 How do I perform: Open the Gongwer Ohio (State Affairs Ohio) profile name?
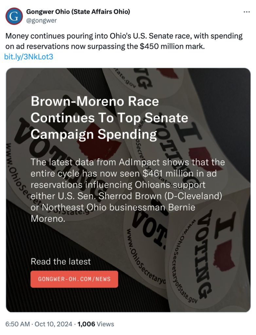tap(78, 12)
